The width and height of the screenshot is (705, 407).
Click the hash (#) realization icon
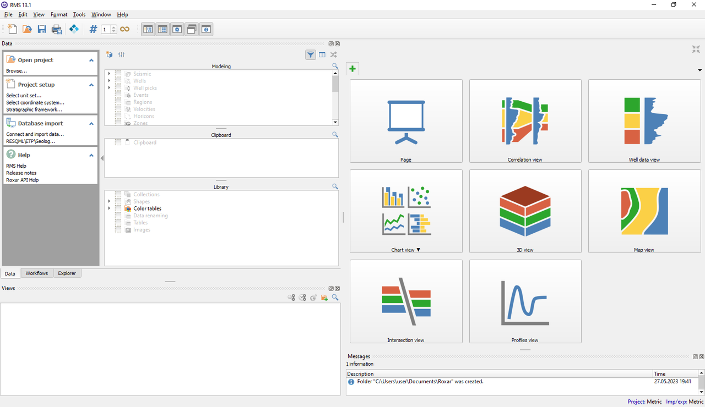coord(93,29)
